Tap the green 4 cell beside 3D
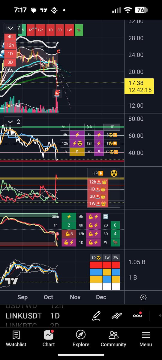Viewport: 162px width, 360px height. coord(115,234)
